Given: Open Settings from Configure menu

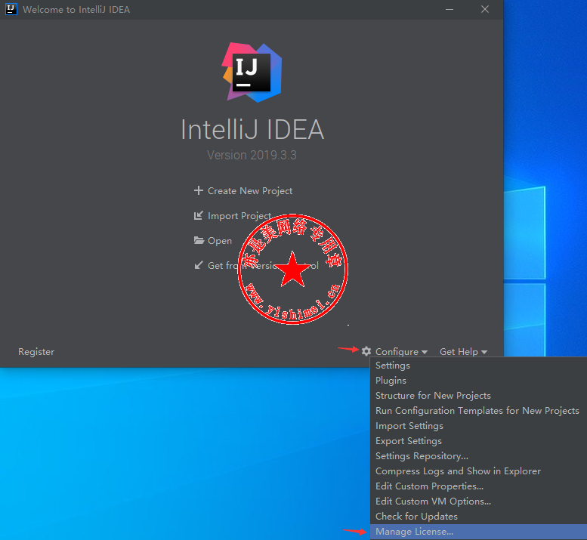Looking at the screenshot, I should pyautogui.click(x=478, y=366).
